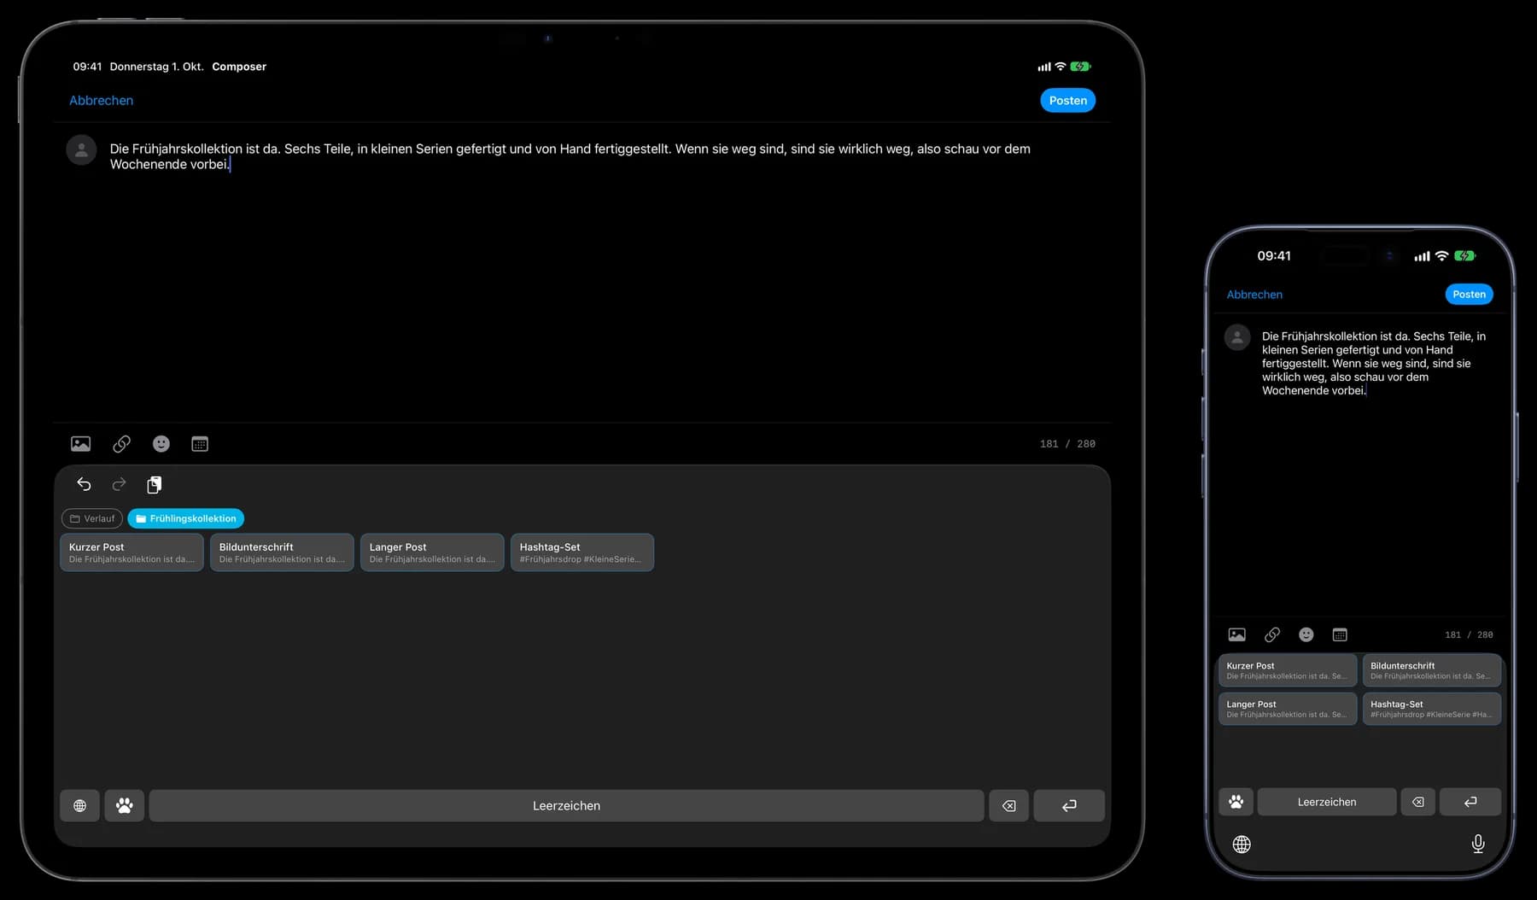Tap the image attachment icon on the iPad
Screen dimensions: 1537x900
coord(80,444)
